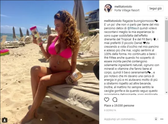Open melitatoniolo username in post header
Viewport: 168px width, 124px height.
click(x=123, y=7)
